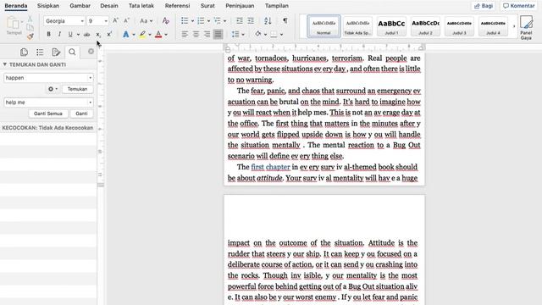Increase font size
This screenshot has width=542, height=305.
(x=116, y=20)
